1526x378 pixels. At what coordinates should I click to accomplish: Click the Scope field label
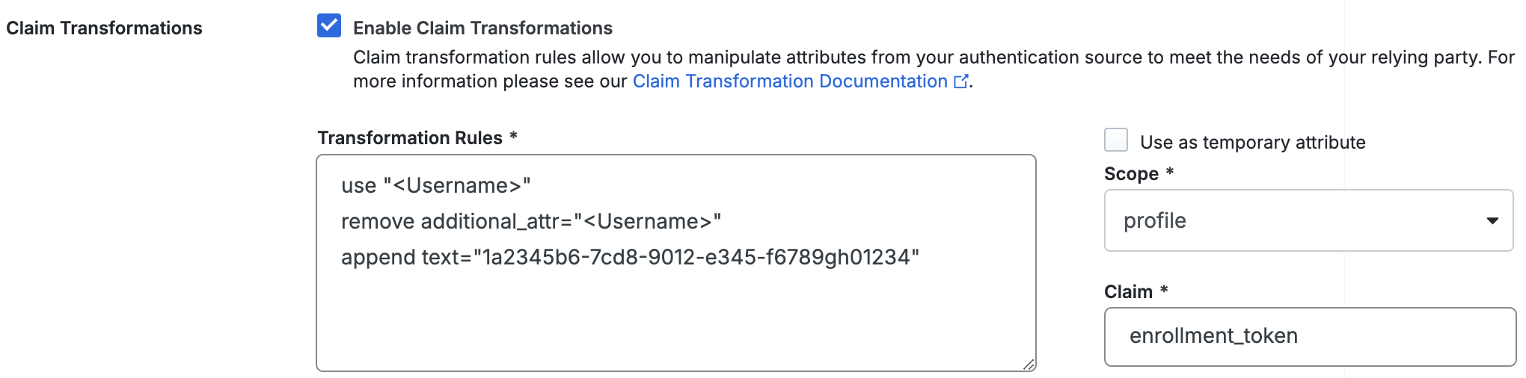(1131, 174)
